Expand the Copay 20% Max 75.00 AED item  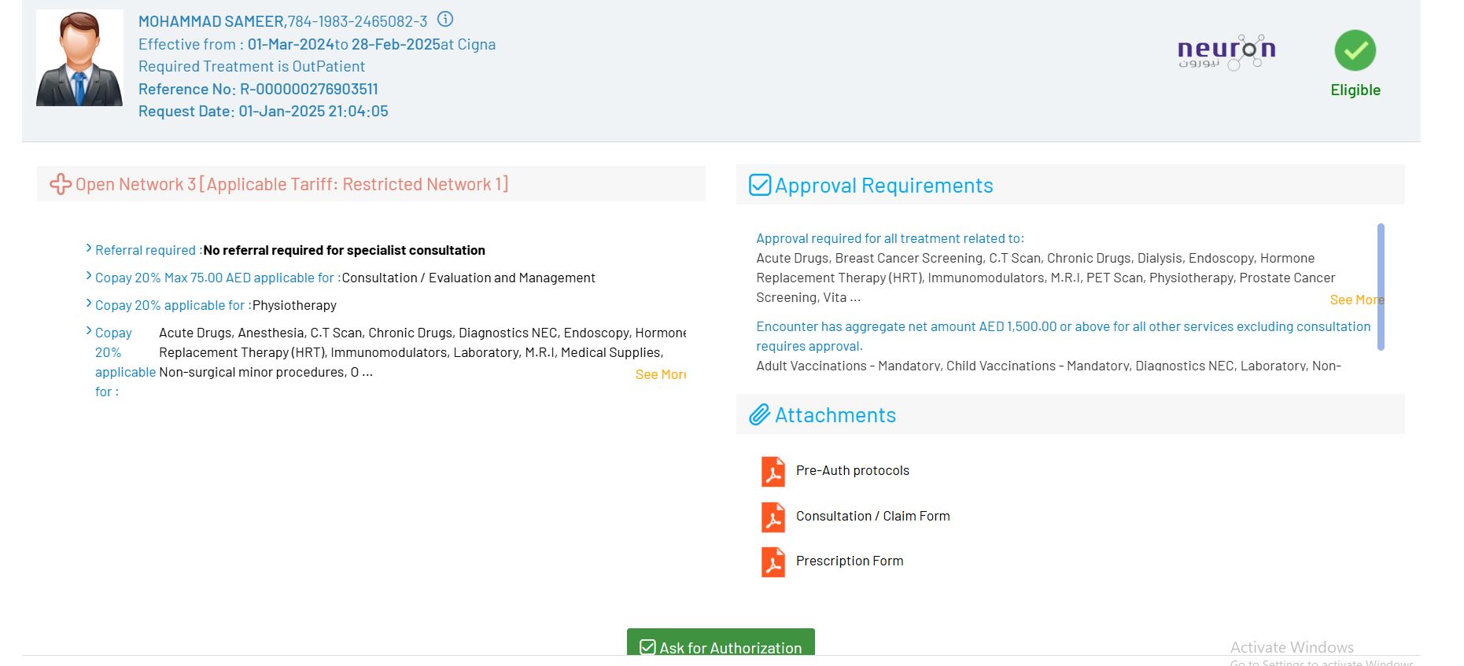point(89,277)
